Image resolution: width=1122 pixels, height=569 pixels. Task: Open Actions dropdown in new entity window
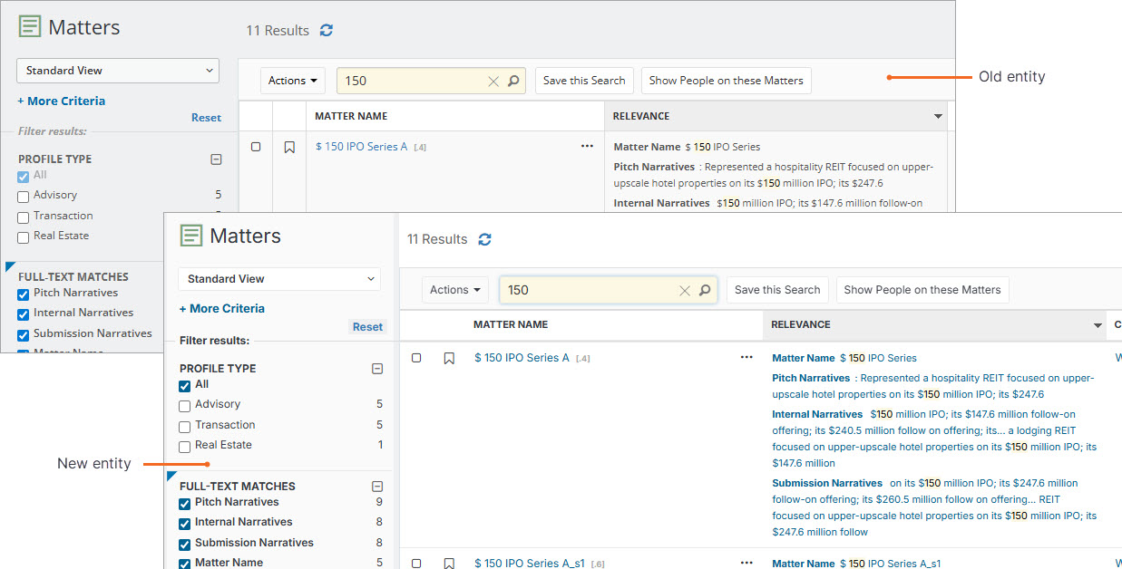click(x=455, y=290)
